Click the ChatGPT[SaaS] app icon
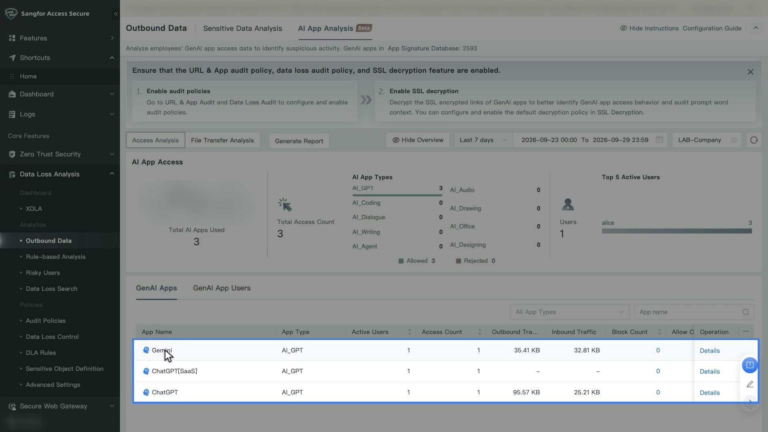768x432 pixels. (146, 371)
